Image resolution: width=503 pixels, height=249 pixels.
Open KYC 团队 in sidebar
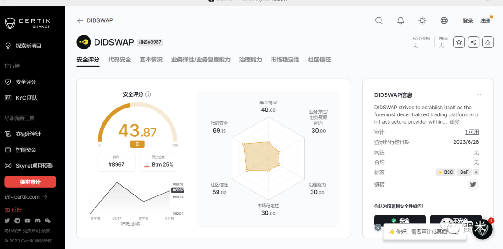click(x=26, y=98)
